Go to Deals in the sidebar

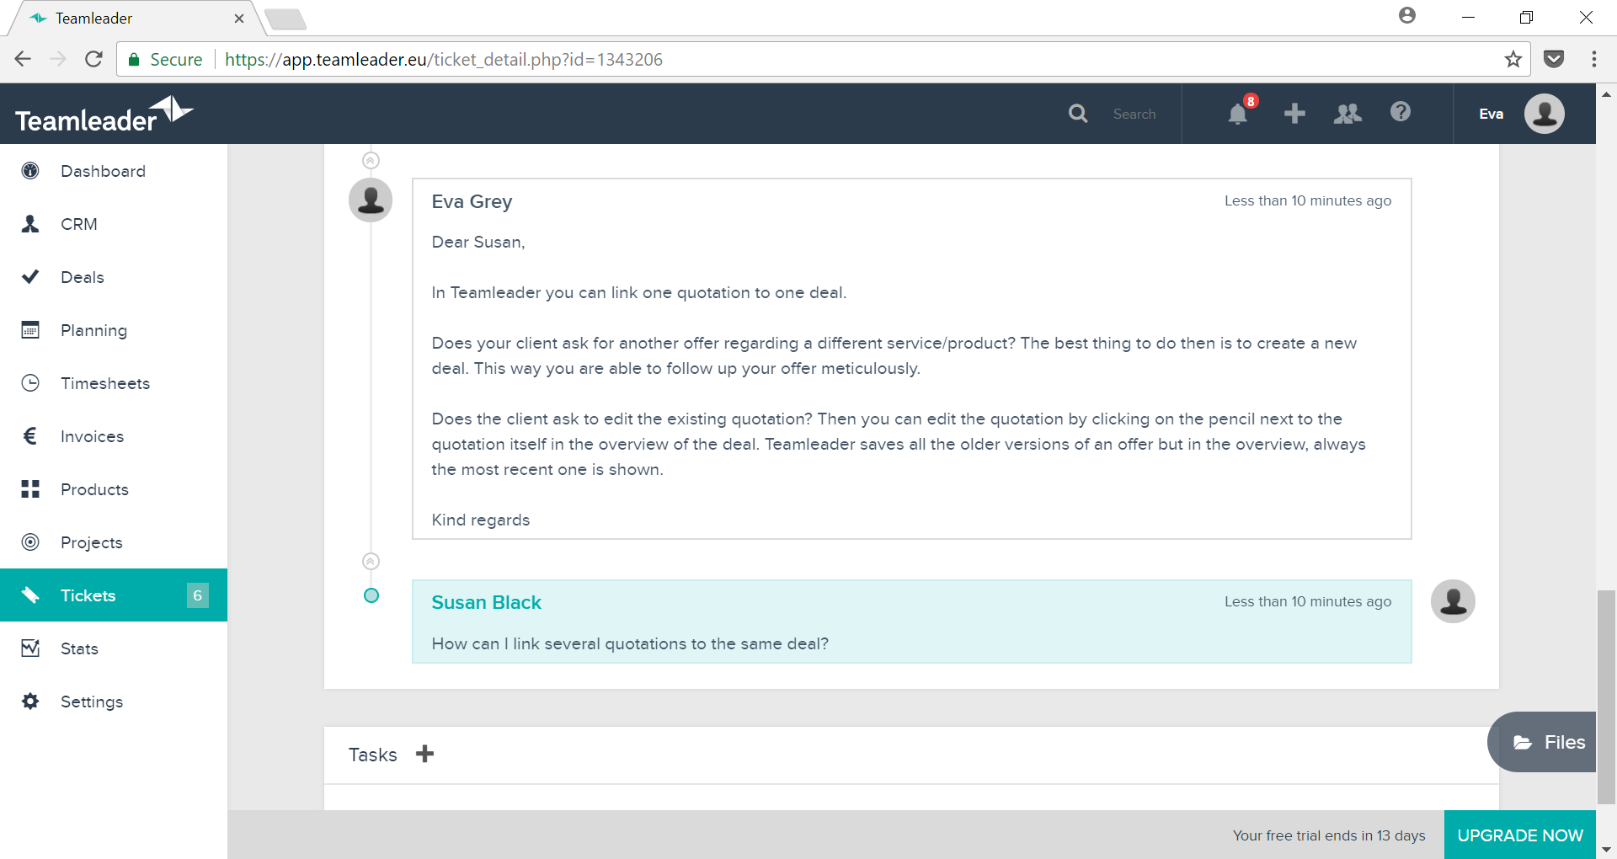pyautogui.click(x=114, y=277)
